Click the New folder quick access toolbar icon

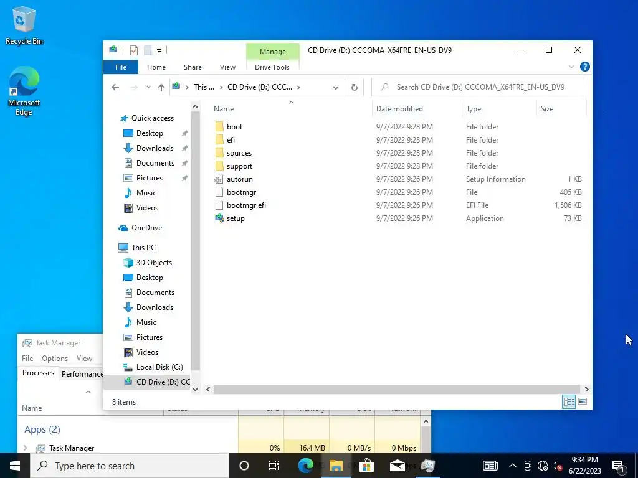[x=148, y=50]
